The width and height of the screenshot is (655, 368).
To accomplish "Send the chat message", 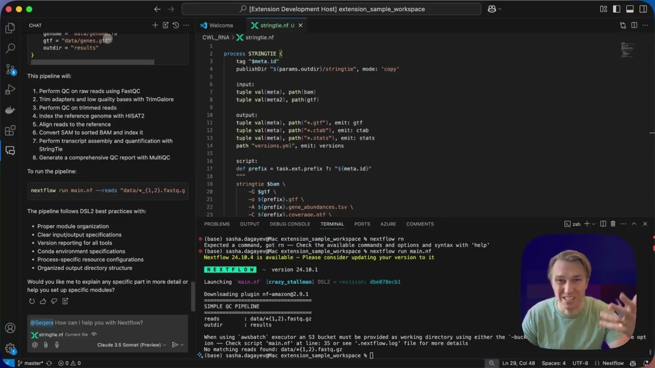I will (x=174, y=345).
